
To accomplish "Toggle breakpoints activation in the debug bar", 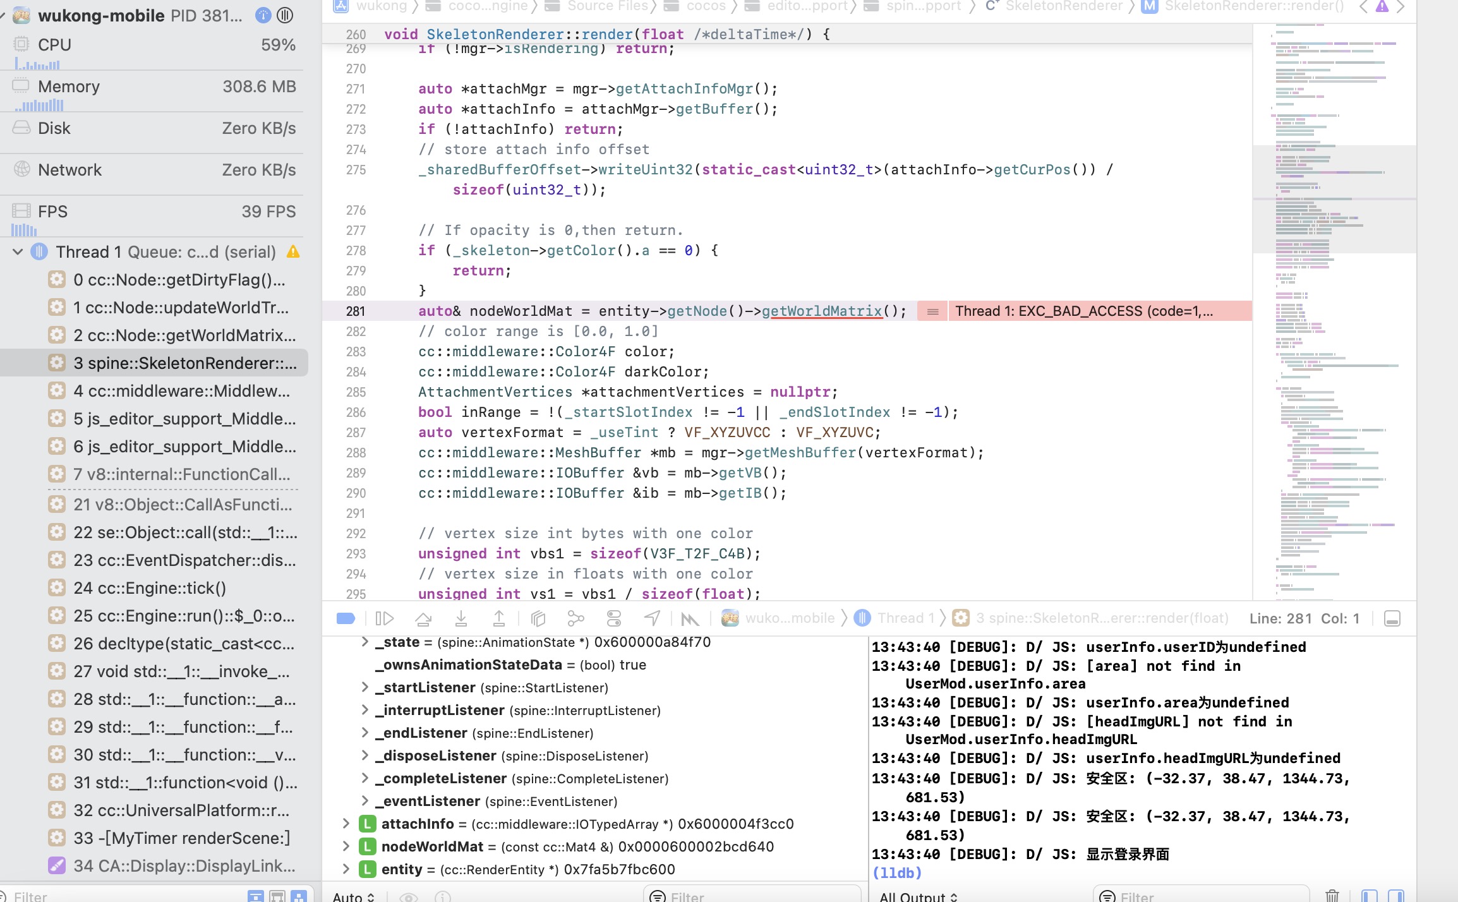I will coord(346,618).
